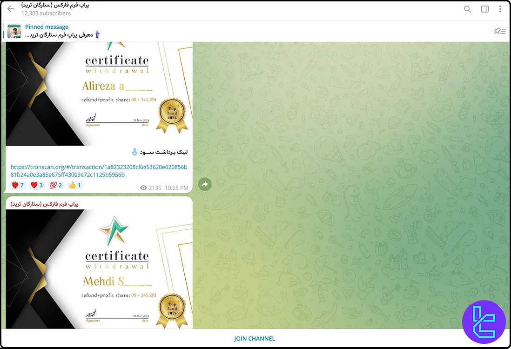Add the thumbs up reaction
511x349 pixels.
tap(75, 185)
